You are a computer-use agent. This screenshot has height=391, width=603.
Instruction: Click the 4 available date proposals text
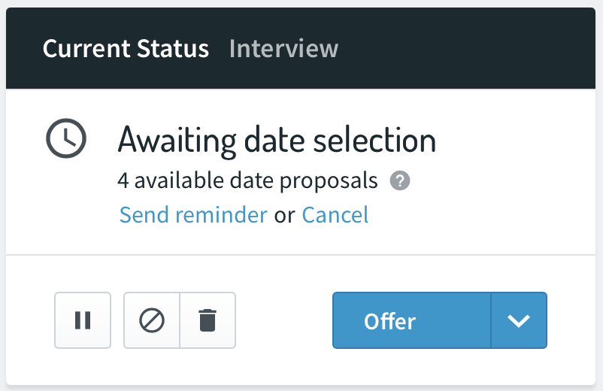247,180
